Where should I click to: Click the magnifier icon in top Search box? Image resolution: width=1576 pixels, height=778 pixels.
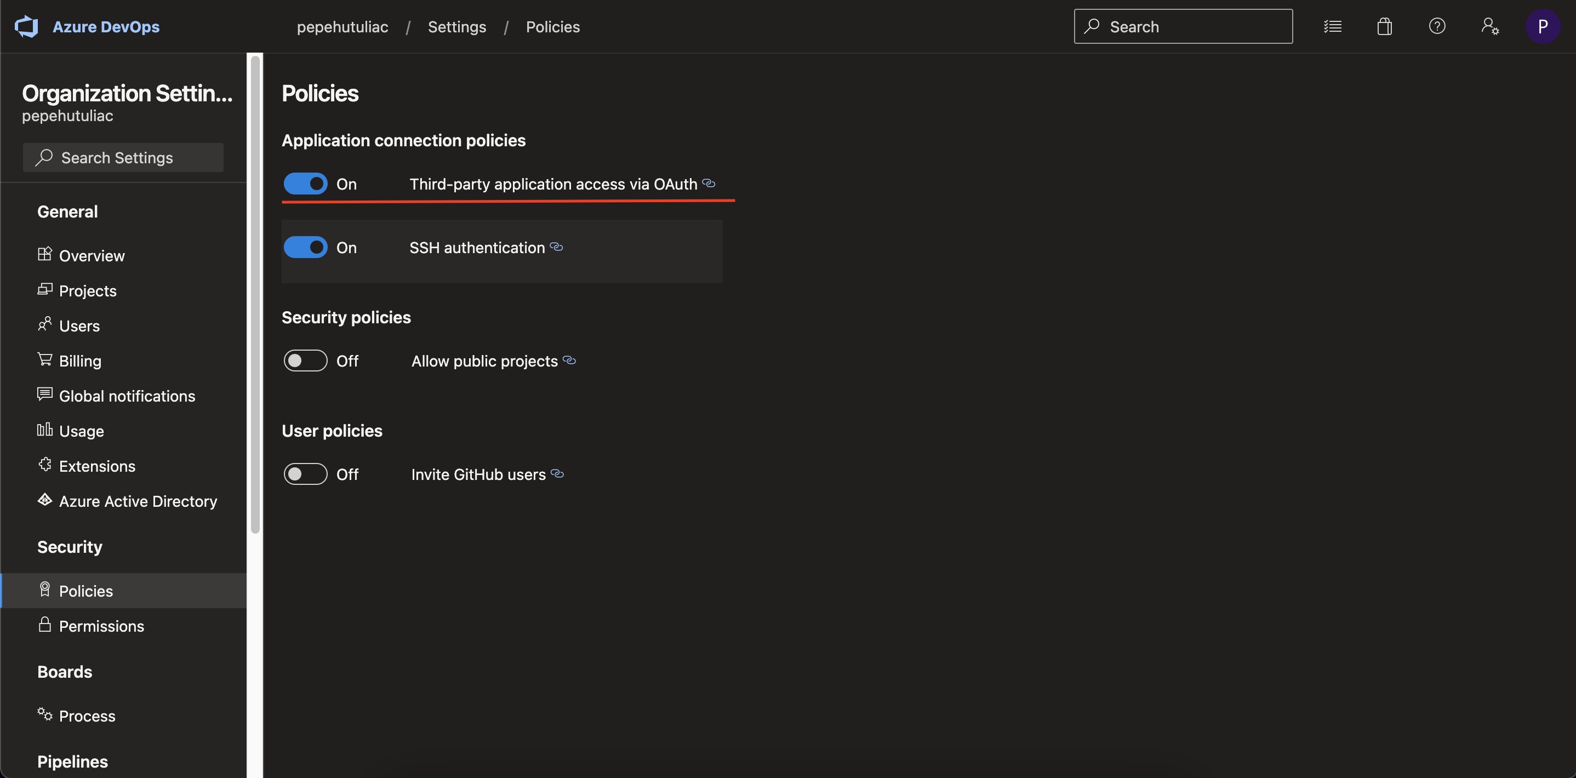1092,26
